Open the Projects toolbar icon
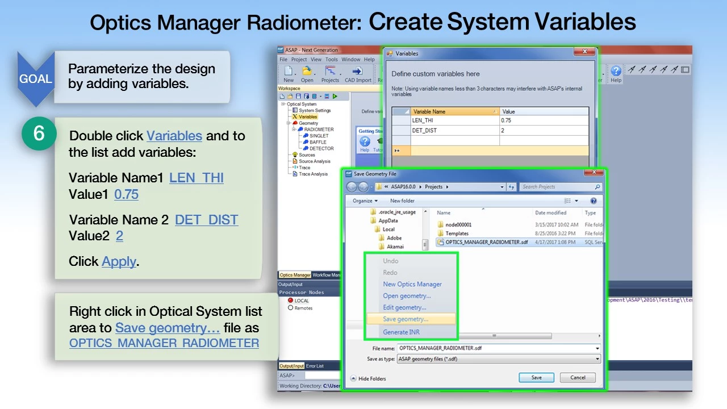The width and height of the screenshot is (727, 409). pyautogui.click(x=330, y=72)
